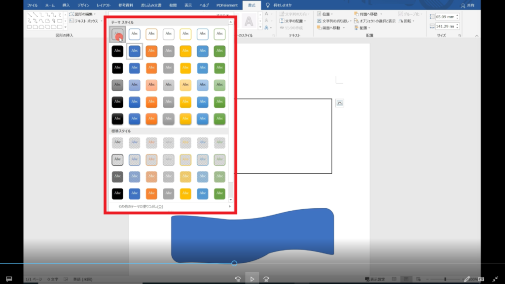Click the layout options icon beside rectangle
This screenshot has width=505, height=284.
(339, 103)
